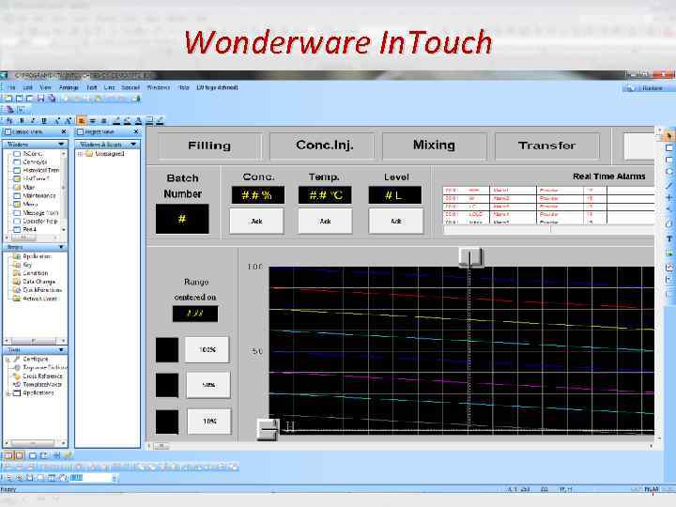
Task: Click the Bold text formatting icon
Action: pos(22,121)
